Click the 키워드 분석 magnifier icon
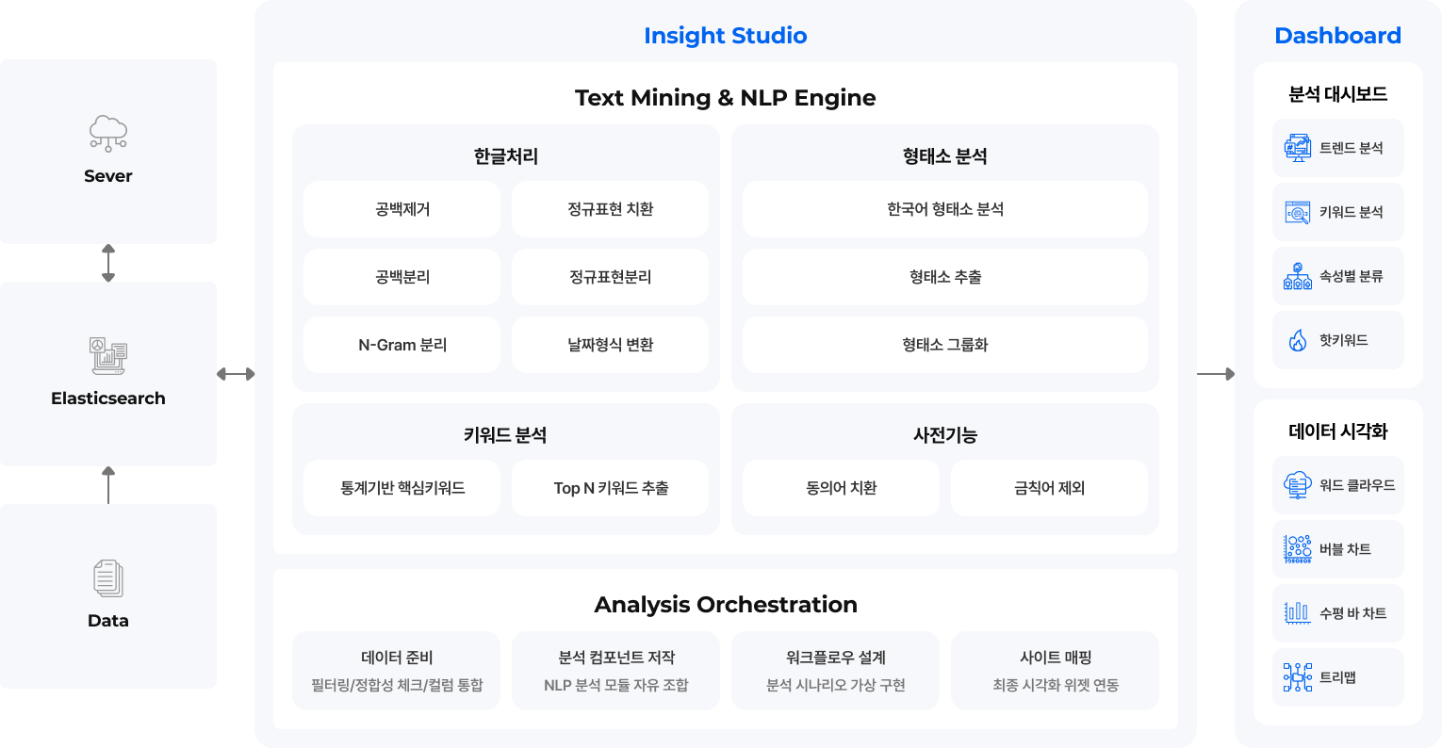1442x748 pixels. coord(1298,212)
